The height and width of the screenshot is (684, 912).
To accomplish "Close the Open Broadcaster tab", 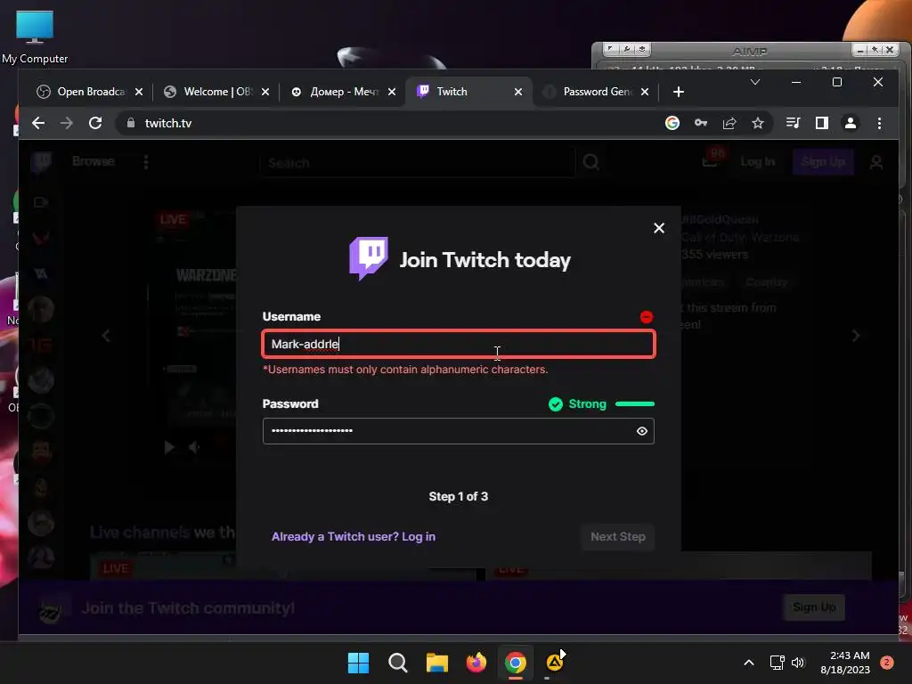I will click(139, 92).
